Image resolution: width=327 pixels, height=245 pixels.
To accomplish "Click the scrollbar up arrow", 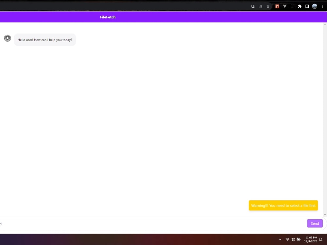I will 325,24.
